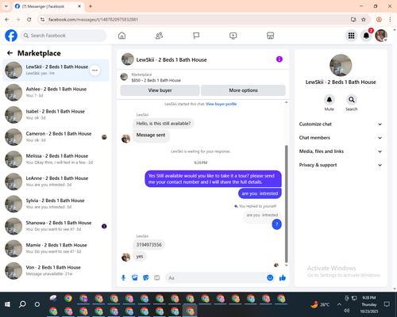Open Mamie's conversation
The width and height of the screenshot is (397, 317).
[56, 248]
